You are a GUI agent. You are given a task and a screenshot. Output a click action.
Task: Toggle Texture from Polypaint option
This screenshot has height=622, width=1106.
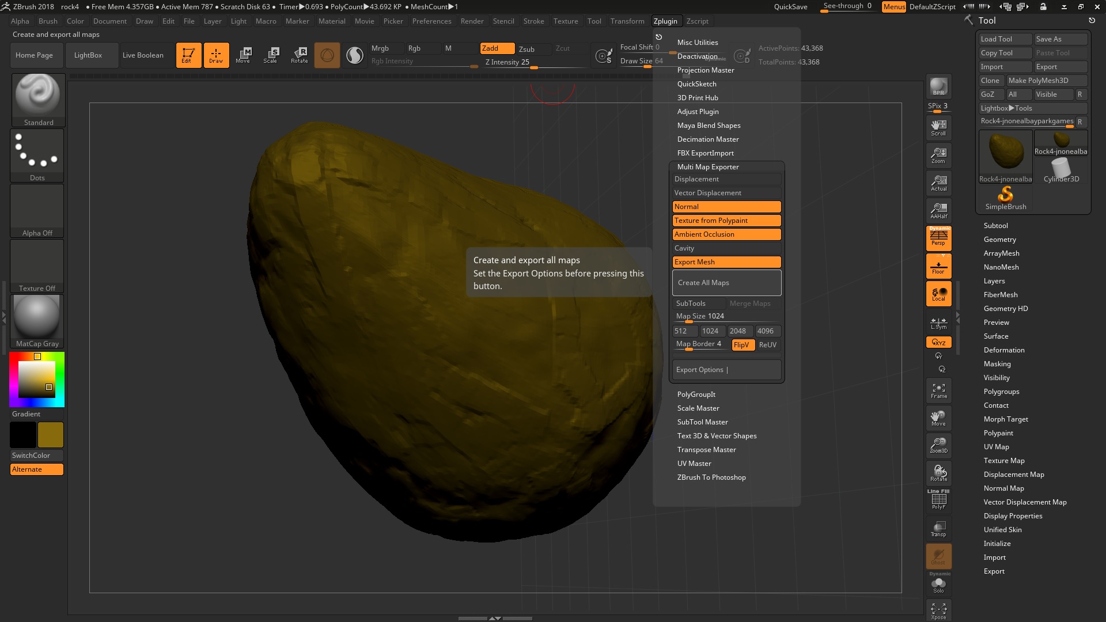pyautogui.click(x=726, y=221)
